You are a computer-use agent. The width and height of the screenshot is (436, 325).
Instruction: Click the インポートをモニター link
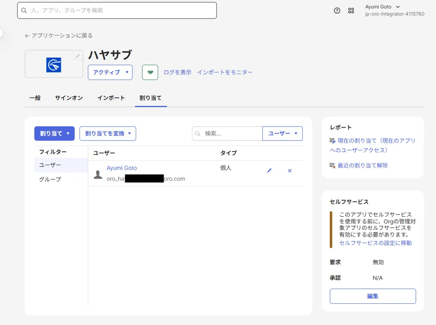point(225,72)
